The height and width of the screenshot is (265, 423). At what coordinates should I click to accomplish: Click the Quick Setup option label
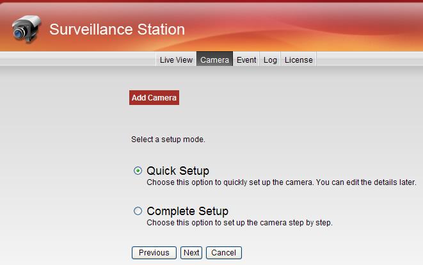178,171
